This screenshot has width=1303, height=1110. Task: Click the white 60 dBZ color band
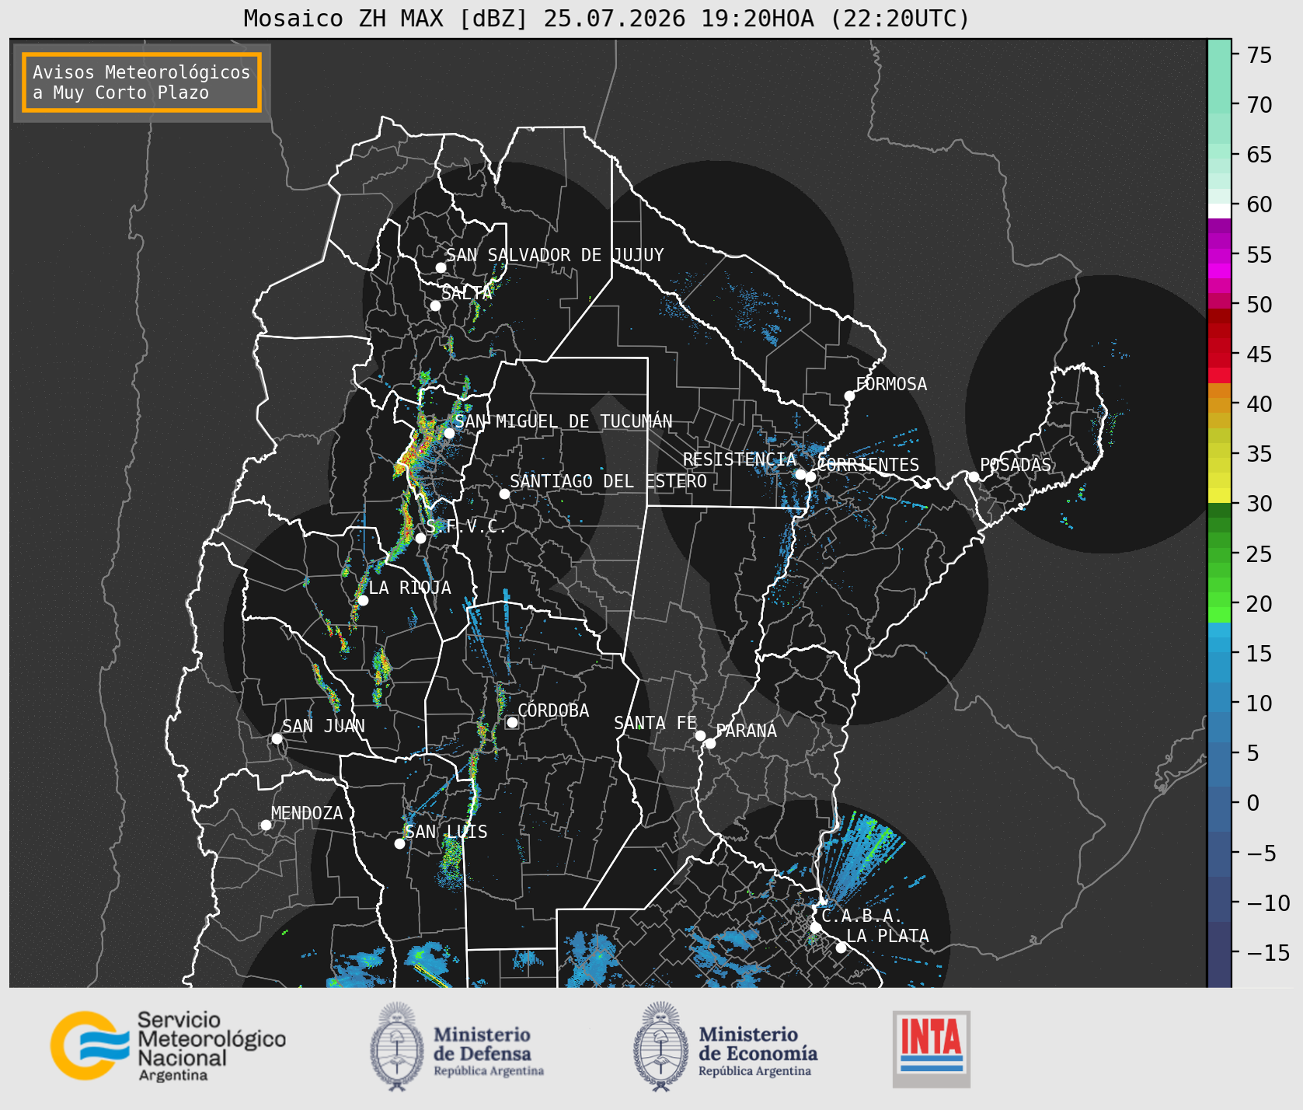[1219, 211]
